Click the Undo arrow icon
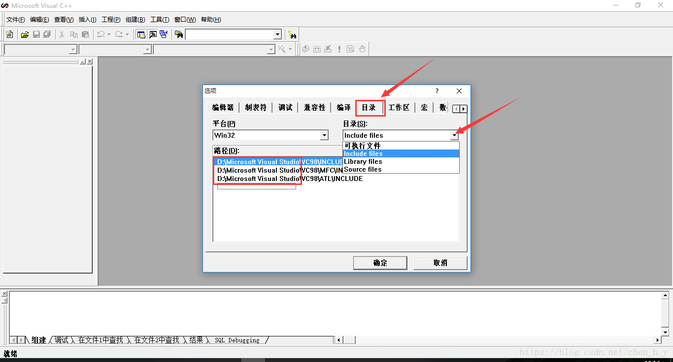Viewport: 673px width, 362px height. [x=101, y=34]
